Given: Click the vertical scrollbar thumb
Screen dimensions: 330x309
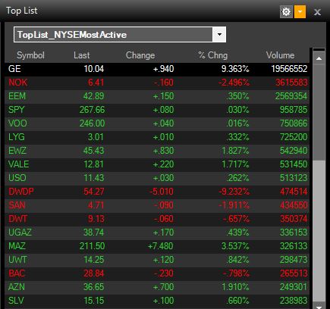Looking at the screenshot, I should [x=319, y=112].
